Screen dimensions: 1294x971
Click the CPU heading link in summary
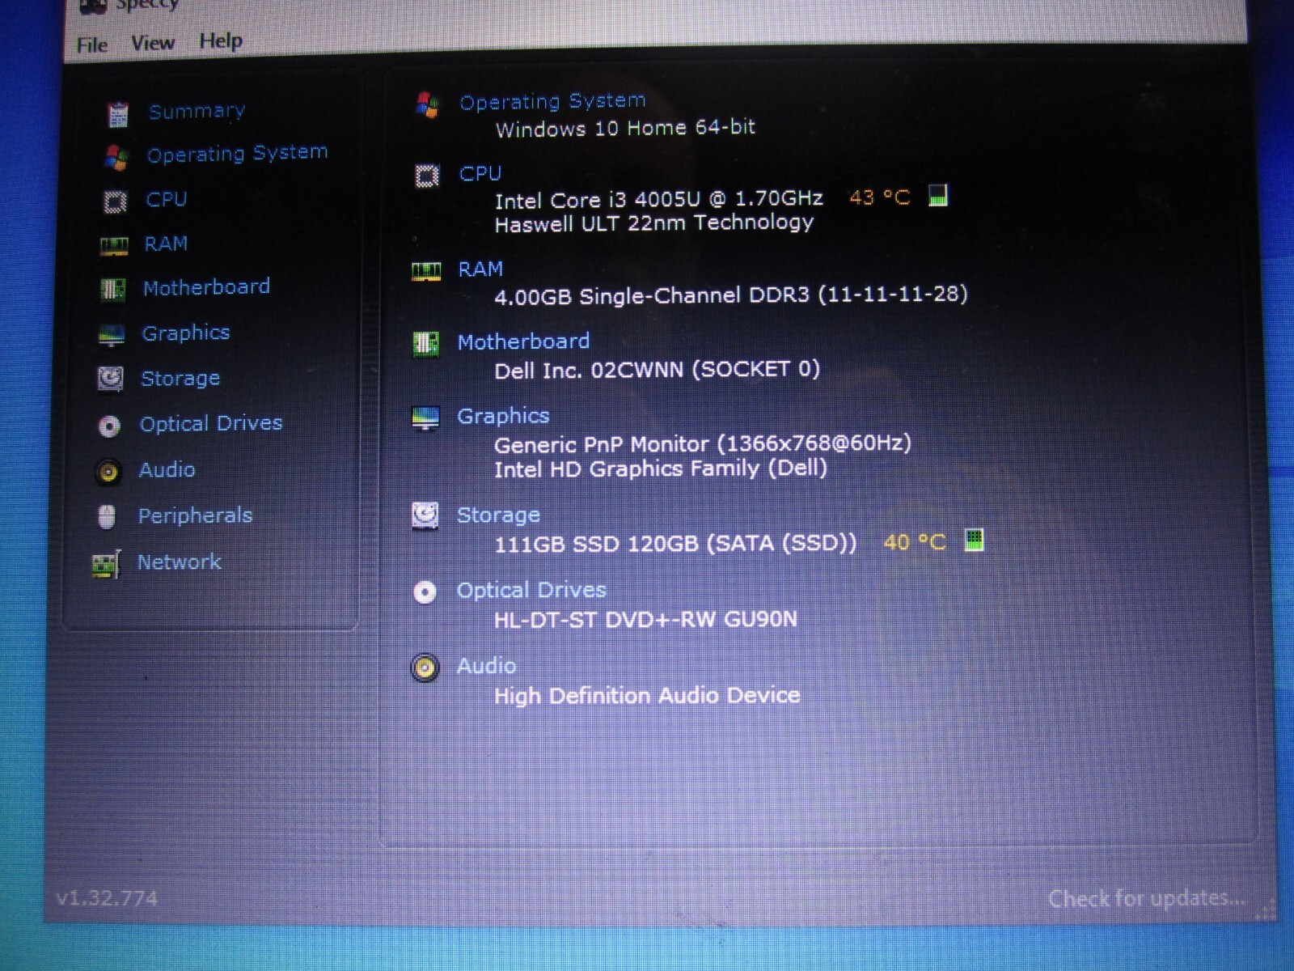point(480,173)
